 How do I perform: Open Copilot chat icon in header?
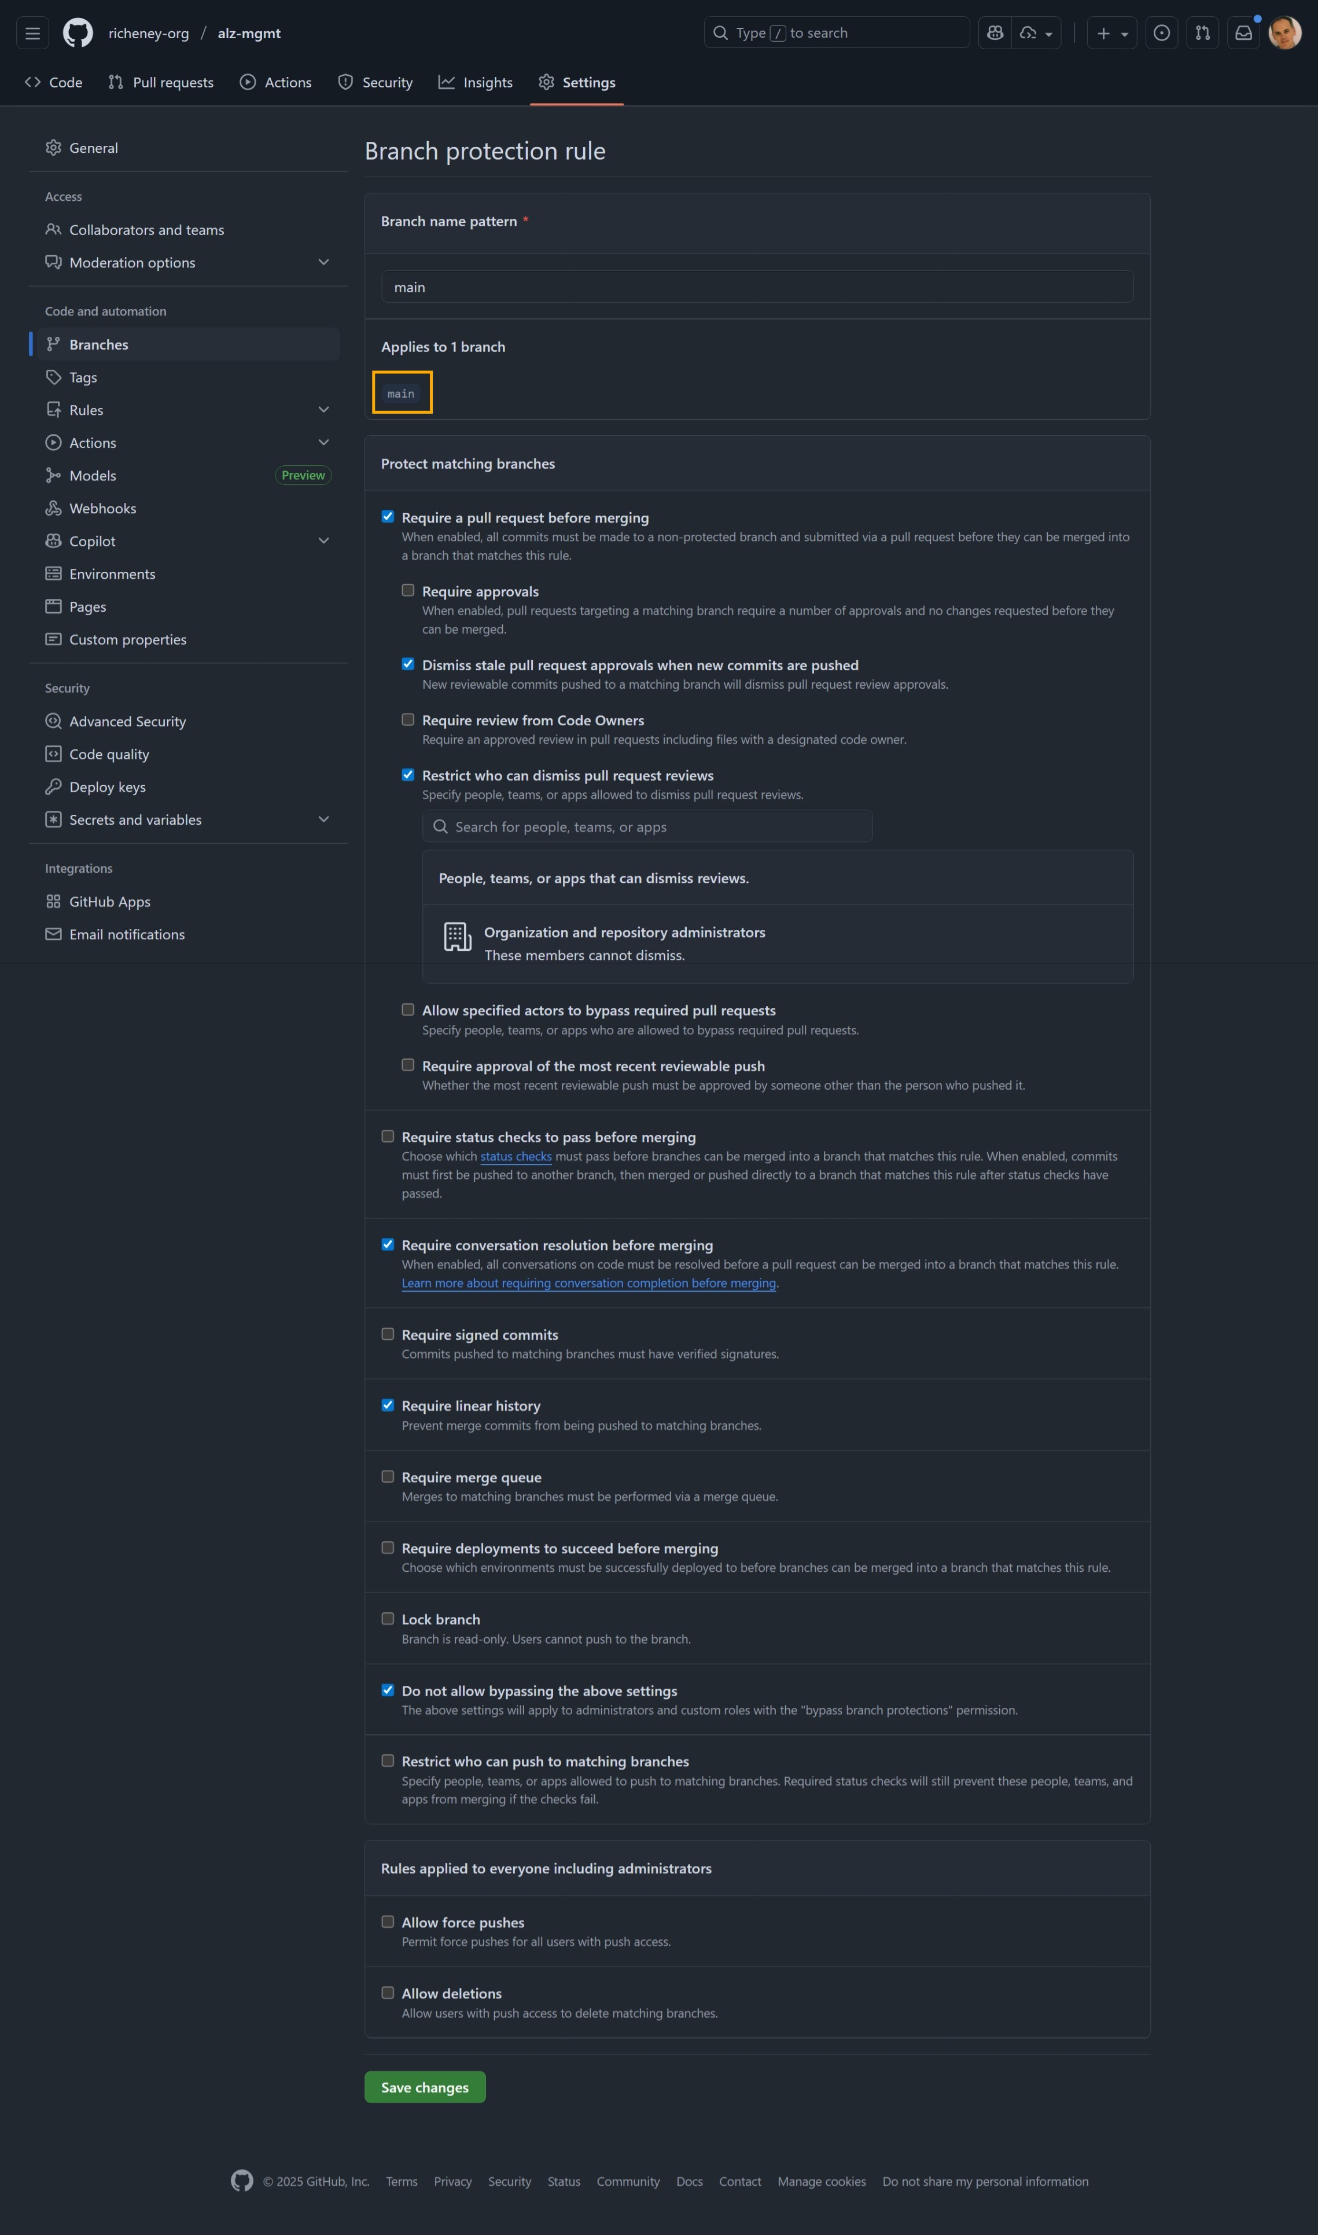tap(995, 33)
